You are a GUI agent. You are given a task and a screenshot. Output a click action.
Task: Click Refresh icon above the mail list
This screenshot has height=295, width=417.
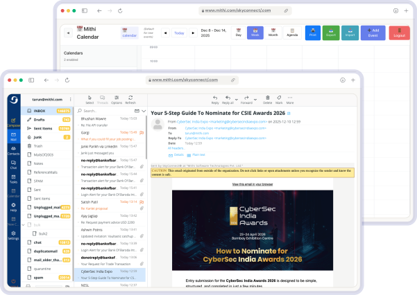[130, 98]
